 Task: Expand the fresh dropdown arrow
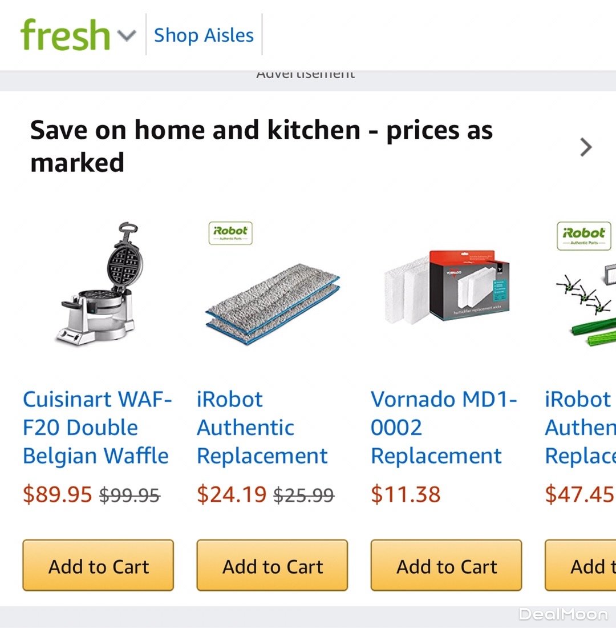127,35
